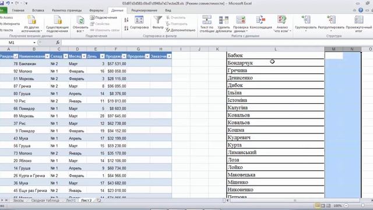The width and height of the screenshot is (373, 210).
Task: Open Подключения connections item
Action: coord(104,17)
